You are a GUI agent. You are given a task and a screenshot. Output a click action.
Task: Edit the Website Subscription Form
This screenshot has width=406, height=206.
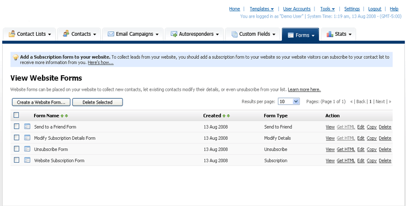coord(361,160)
